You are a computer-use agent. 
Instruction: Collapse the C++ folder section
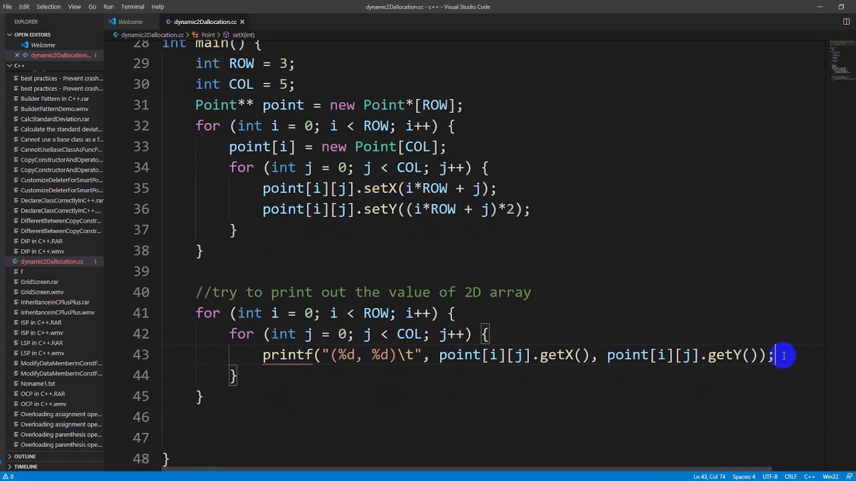[x=19, y=65]
